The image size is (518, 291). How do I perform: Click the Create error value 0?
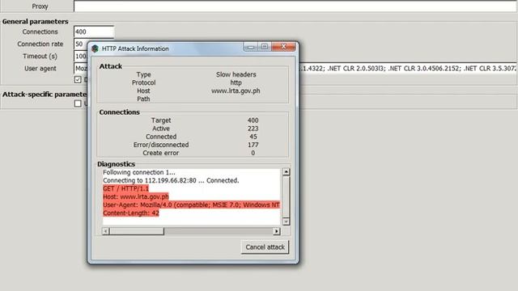pos(253,153)
